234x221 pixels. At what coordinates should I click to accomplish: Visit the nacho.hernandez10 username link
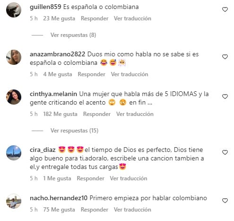[x=59, y=198]
